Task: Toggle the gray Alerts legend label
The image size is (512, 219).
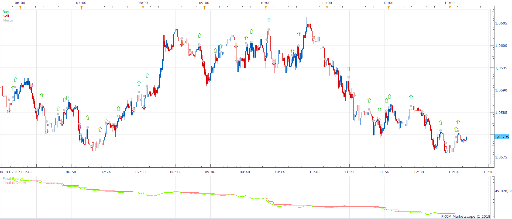Action: point(8,20)
